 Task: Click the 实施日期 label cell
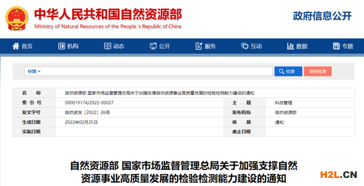pos(34,132)
